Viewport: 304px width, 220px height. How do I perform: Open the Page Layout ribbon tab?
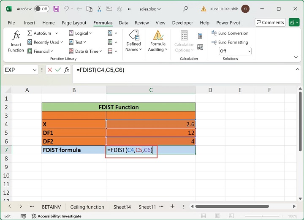coord(74,23)
